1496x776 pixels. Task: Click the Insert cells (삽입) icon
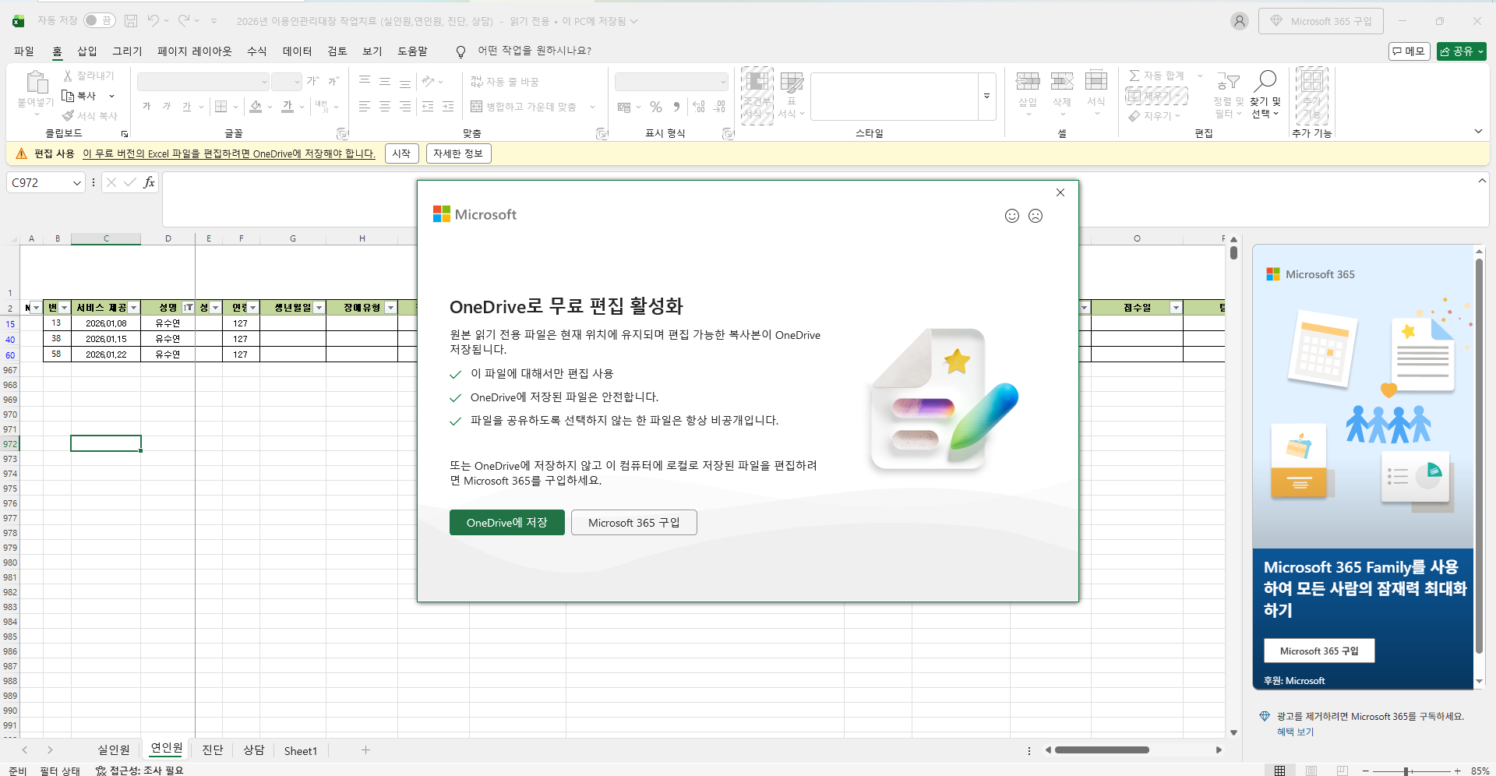click(1028, 80)
